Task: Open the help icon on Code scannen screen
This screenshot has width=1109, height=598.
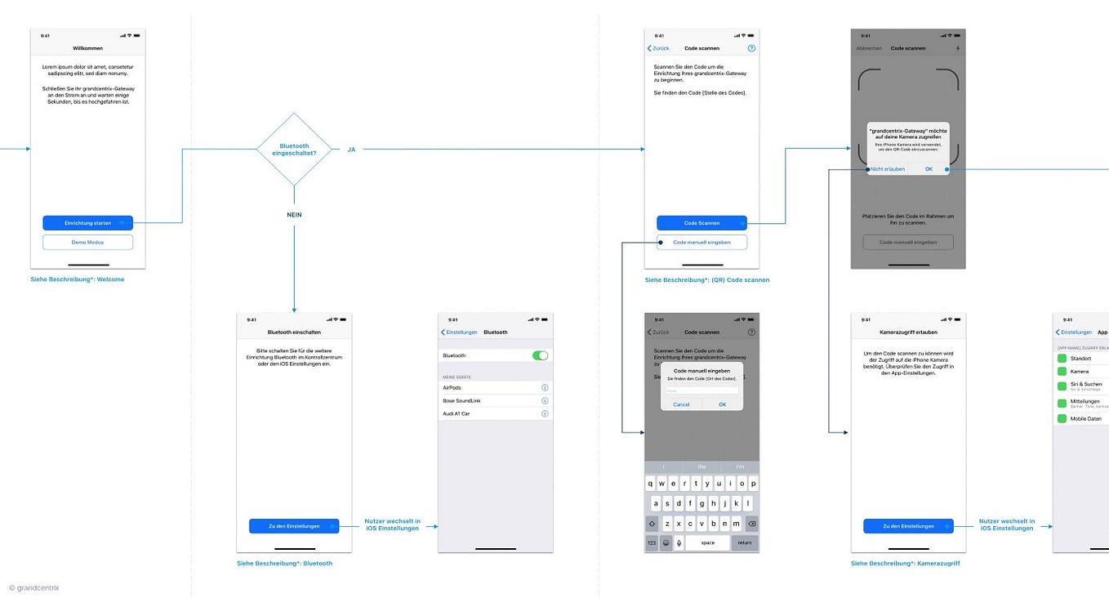Action: 751,48
